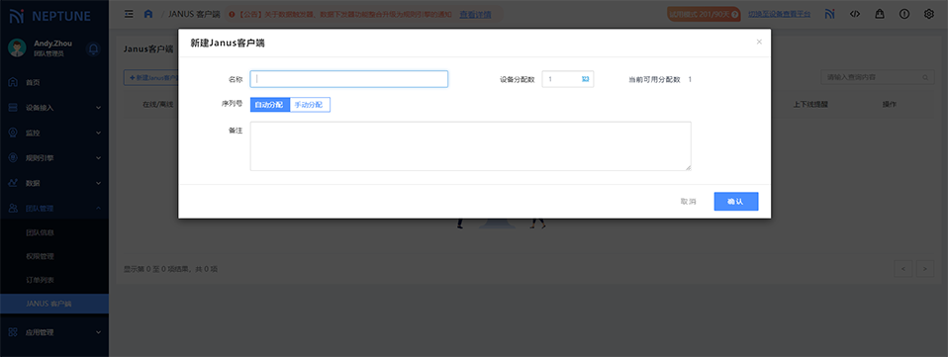
Task: Click the Neptune logo in sidebar
Action: [x=50, y=16]
